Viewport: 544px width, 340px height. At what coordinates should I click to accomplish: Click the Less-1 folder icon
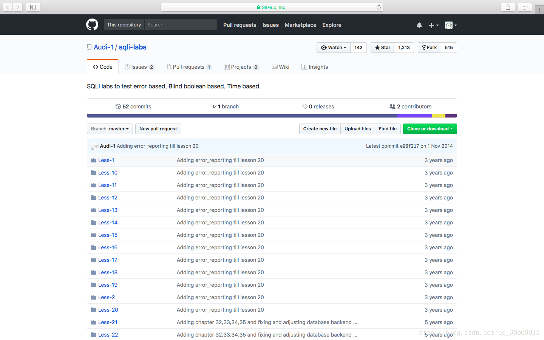point(94,160)
